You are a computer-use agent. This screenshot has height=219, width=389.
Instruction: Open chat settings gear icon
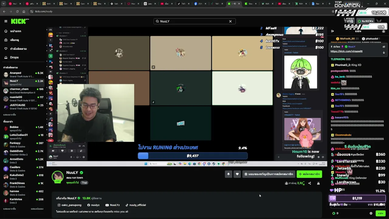click(371, 213)
